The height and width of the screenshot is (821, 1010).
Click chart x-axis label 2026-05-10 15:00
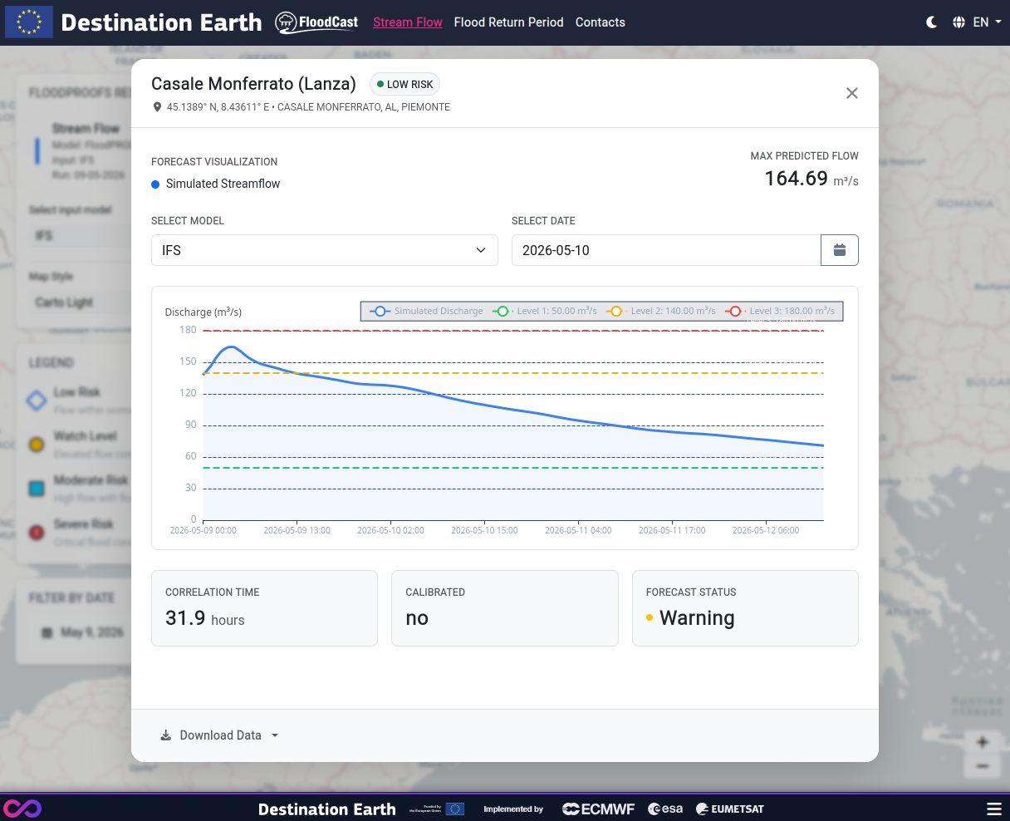(x=484, y=530)
